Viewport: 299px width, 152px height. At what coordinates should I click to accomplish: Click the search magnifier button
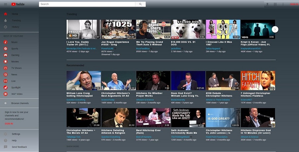point(140,4)
